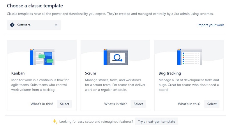Click the Scrum sprint loop illustration

click(x=116, y=57)
